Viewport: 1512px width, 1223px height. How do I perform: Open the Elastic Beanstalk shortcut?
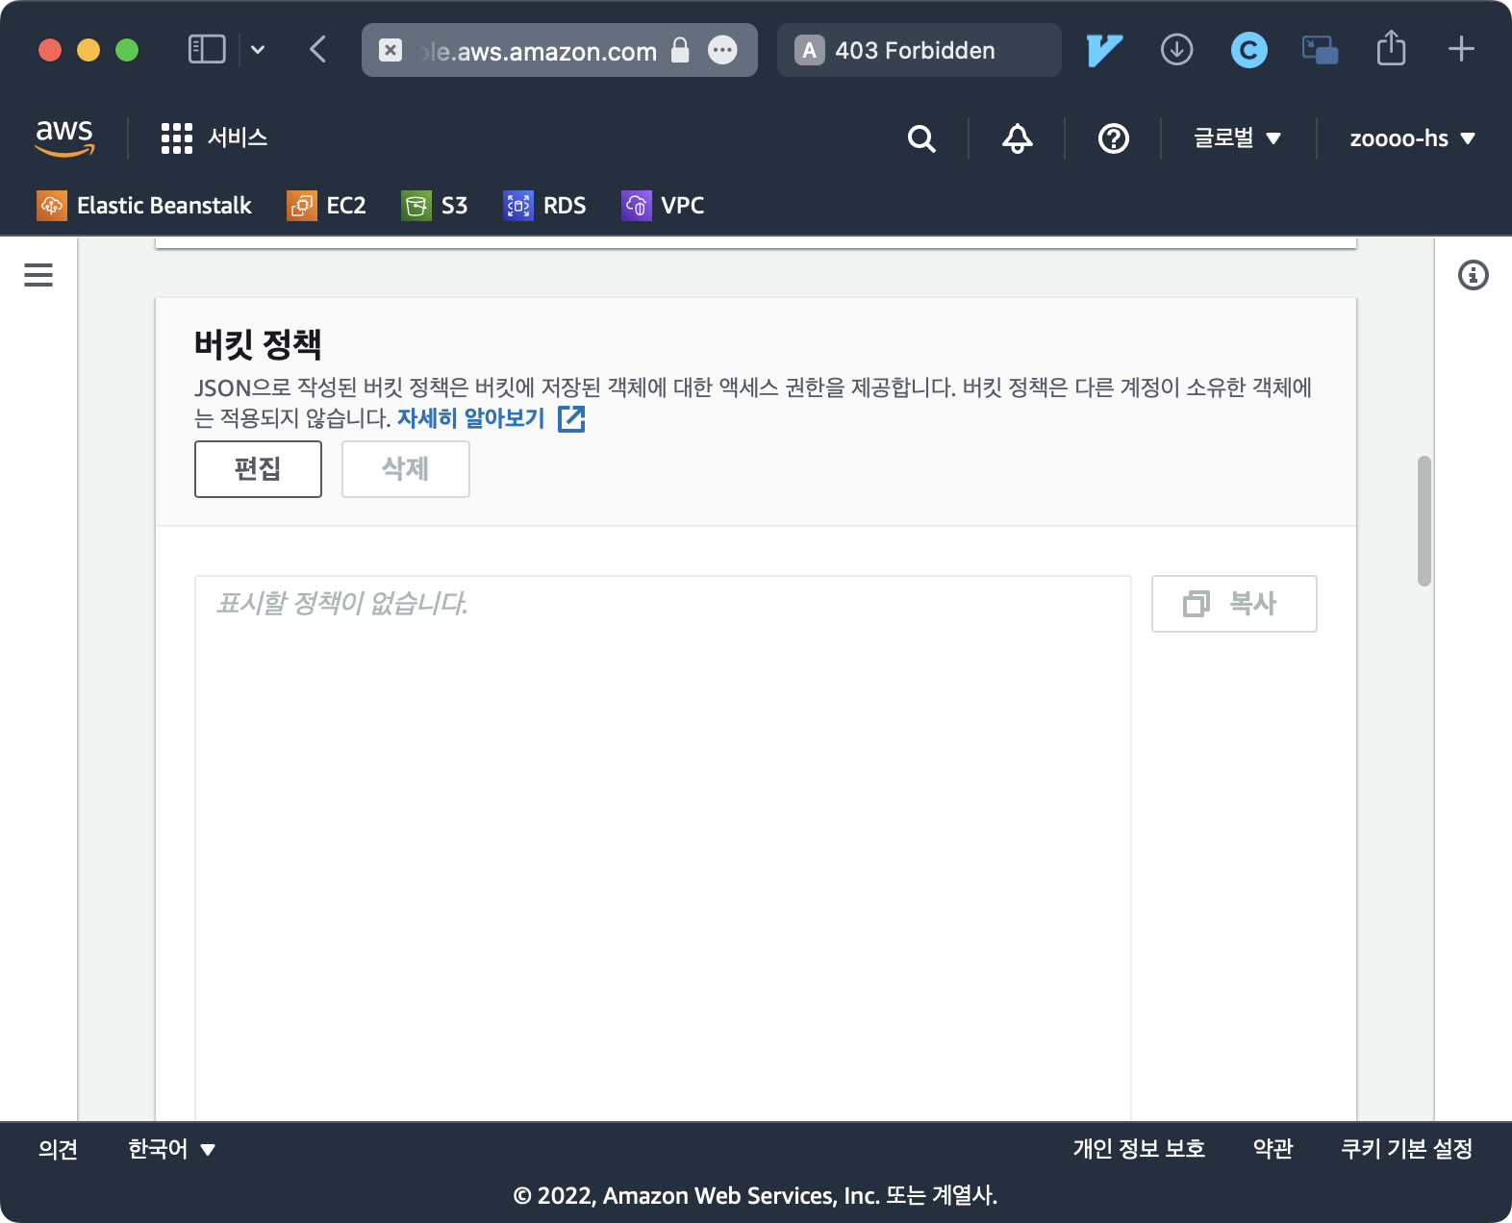pos(144,206)
